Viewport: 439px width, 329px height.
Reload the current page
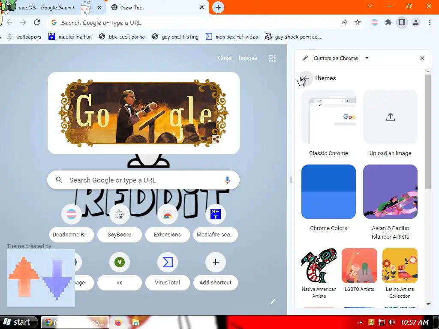(37, 22)
